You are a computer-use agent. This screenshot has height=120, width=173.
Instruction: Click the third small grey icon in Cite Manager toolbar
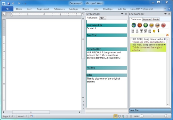coord(141,31)
